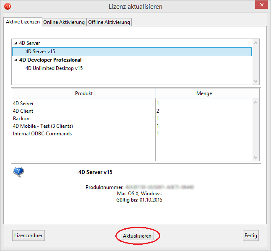The image size is (271, 251).
Task: Select 4D Unlimited Desktop v15 license
Action: [54, 68]
